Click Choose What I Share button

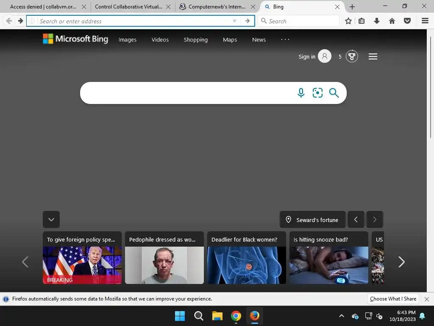[393, 299]
